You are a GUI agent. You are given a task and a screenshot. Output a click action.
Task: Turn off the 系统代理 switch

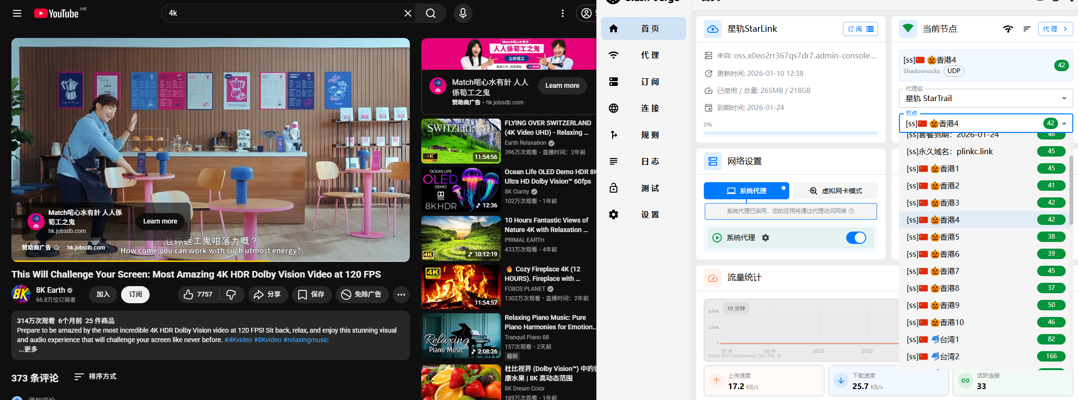coord(856,238)
